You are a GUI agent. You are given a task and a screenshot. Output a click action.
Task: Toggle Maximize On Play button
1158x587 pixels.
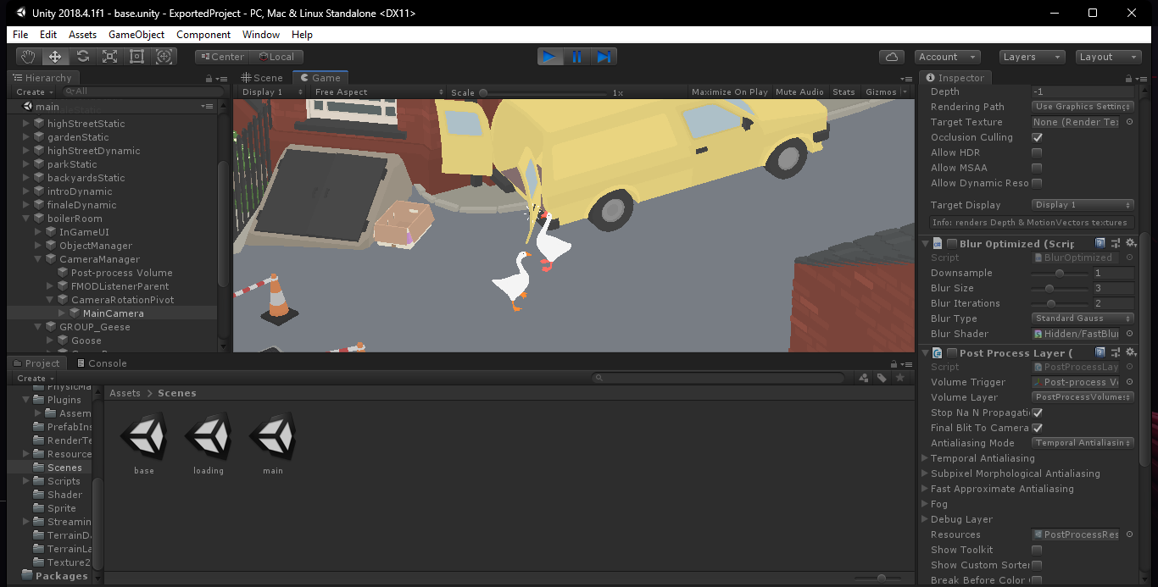point(730,92)
